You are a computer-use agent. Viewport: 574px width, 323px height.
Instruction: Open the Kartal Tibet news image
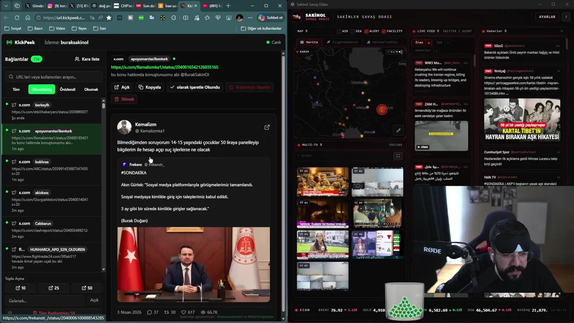point(522,120)
